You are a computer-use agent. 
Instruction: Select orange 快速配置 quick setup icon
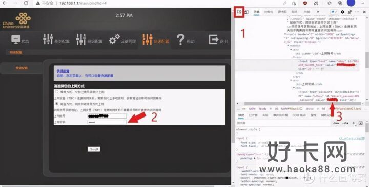147,39
